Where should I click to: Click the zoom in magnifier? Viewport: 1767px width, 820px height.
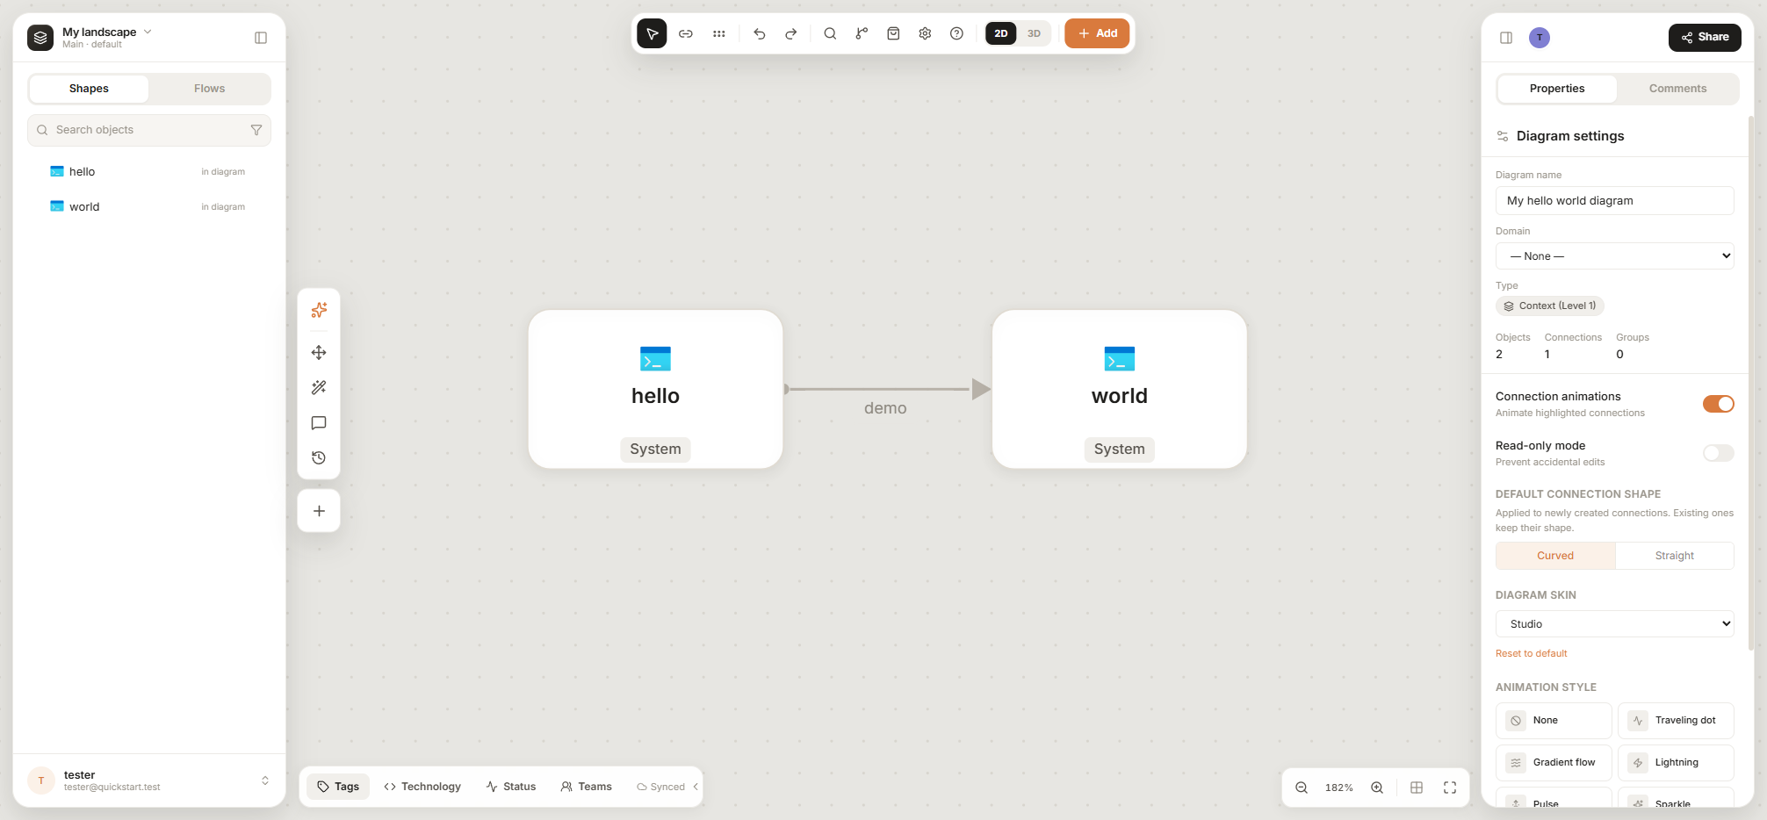pos(1377,788)
